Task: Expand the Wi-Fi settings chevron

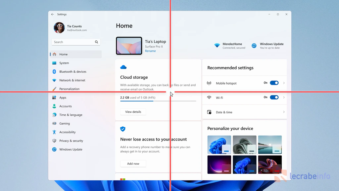Action: [283, 97]
